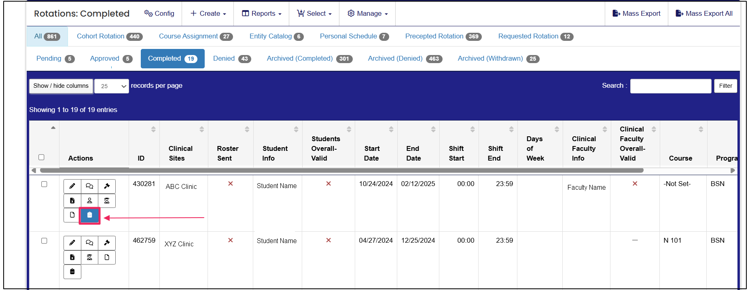Screen dimensions: 750x290
Task: Switch to the Requested Rotation tab
Action: tap(536, 36)
